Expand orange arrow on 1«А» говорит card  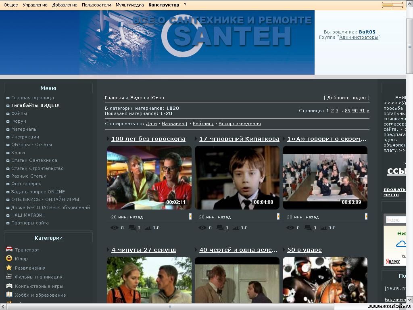(x=366, y=216)
